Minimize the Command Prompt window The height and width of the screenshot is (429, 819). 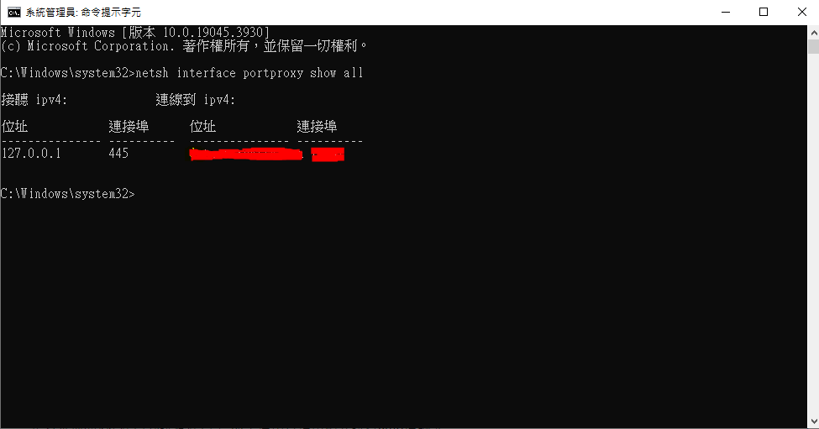coord(726,12)
